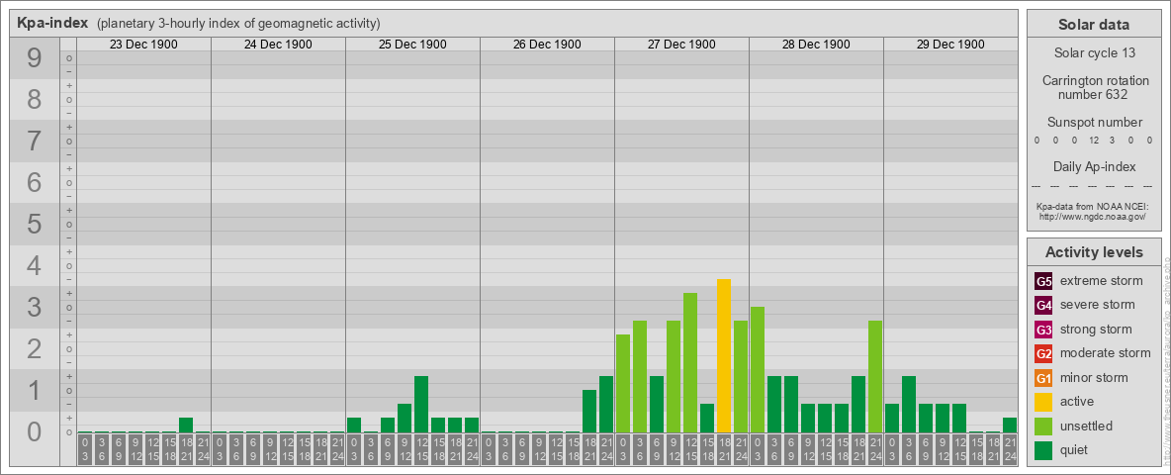Click the Kp scale number 5
1171x475 pixels.
click(34, 224)
